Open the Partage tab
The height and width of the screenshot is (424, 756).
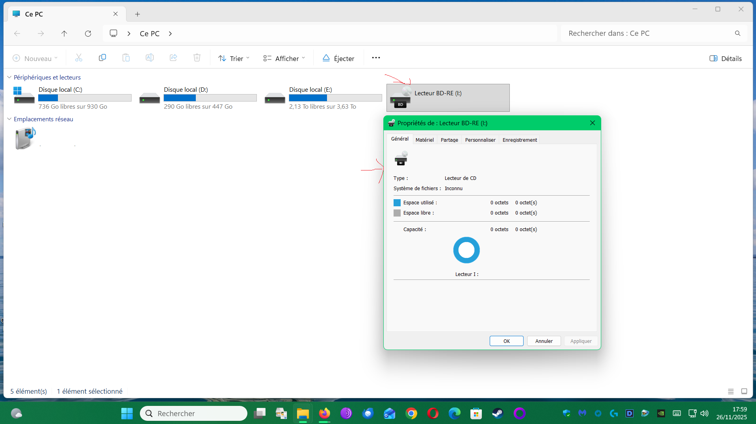(x=450, y=140)
